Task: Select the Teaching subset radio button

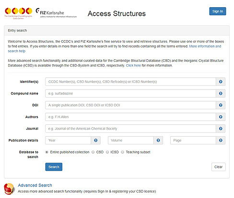Action: 122,152
